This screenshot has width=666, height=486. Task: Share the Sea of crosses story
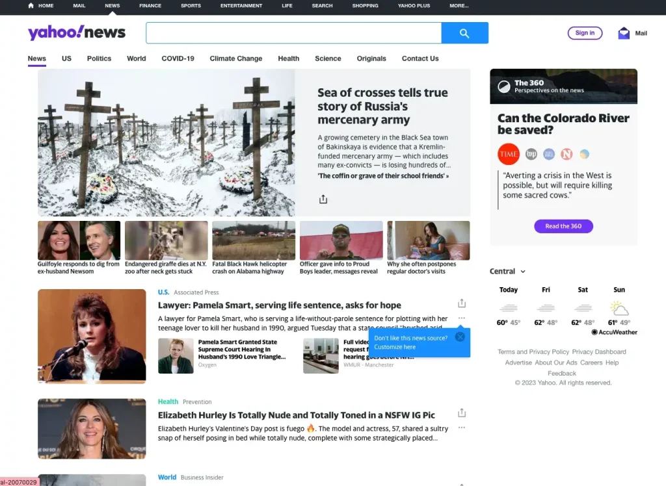click(x=323, y=199)
